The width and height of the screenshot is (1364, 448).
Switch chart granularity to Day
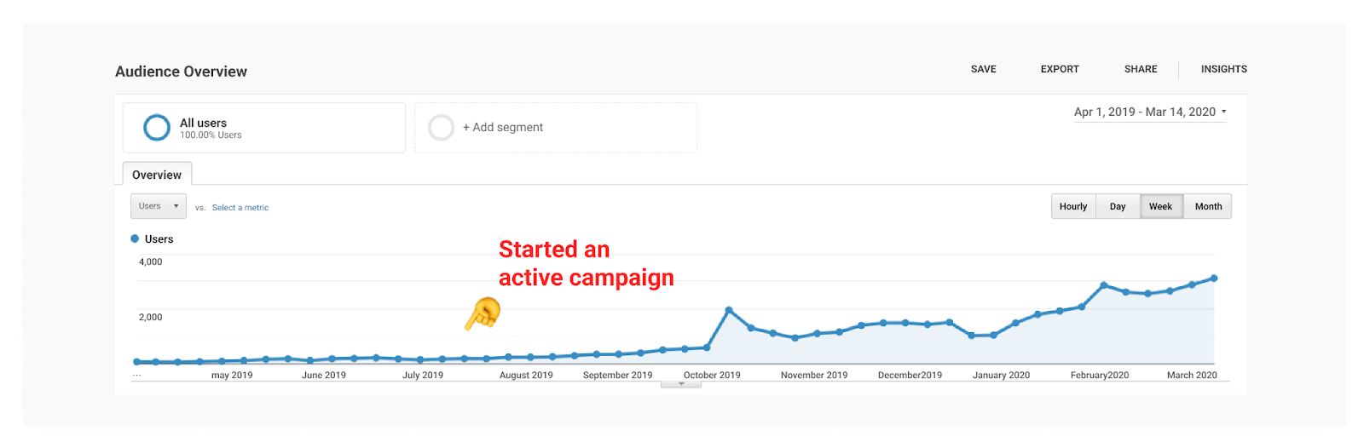1118,207
